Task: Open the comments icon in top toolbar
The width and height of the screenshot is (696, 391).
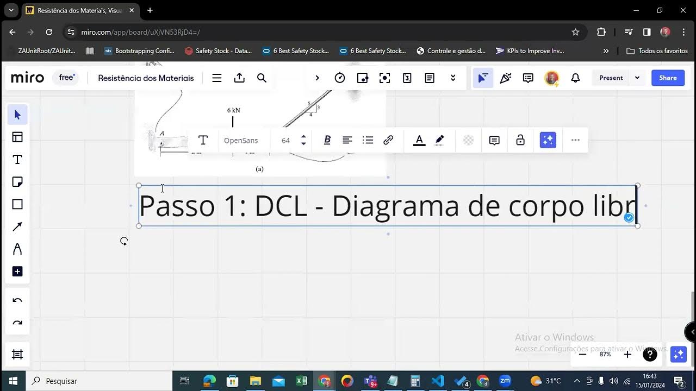Action: point(527,78)
